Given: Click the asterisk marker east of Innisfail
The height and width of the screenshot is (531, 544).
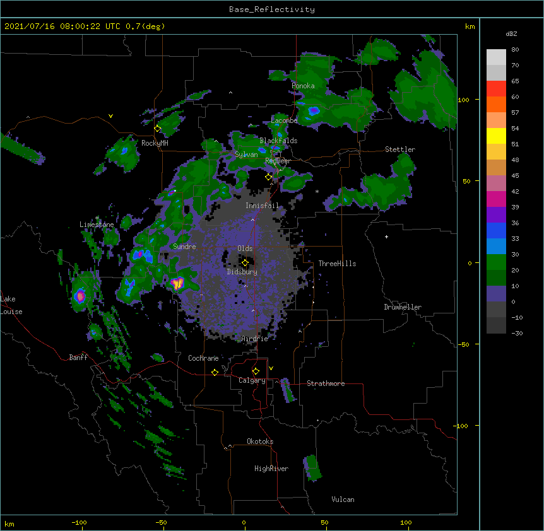Looking at the screenshot, I should [x=317, y=191].
